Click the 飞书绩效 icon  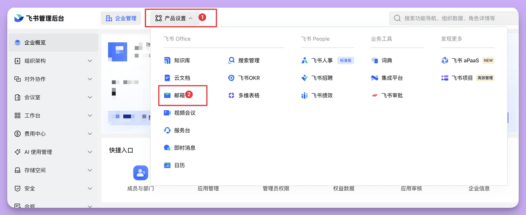[x=305, y=95]
